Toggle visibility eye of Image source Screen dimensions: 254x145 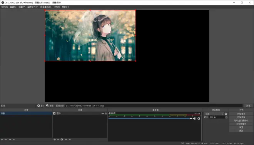[102, 113]
